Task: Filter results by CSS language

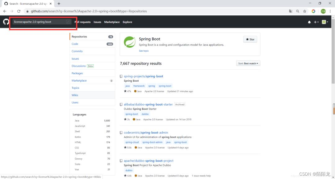Action: pos(92,148)
